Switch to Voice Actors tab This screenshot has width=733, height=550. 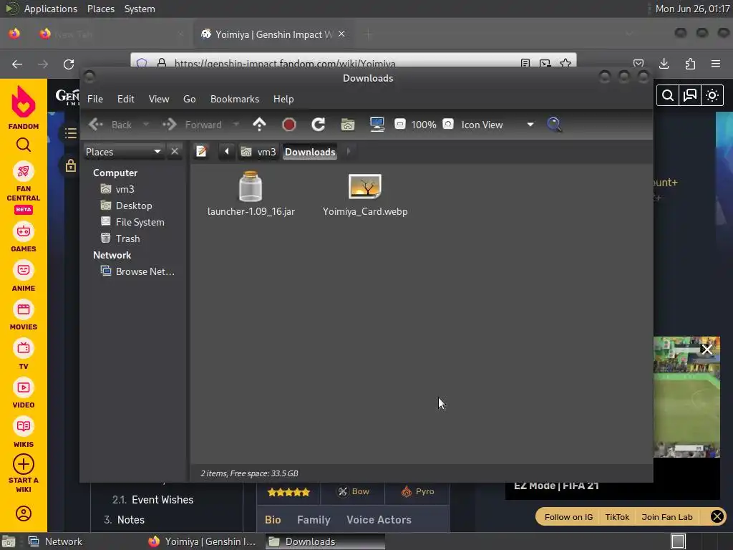coord(379,520)
